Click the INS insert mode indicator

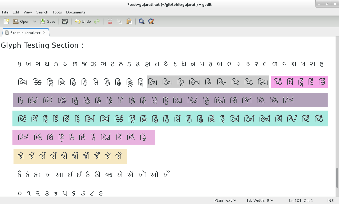coord(330,201)
